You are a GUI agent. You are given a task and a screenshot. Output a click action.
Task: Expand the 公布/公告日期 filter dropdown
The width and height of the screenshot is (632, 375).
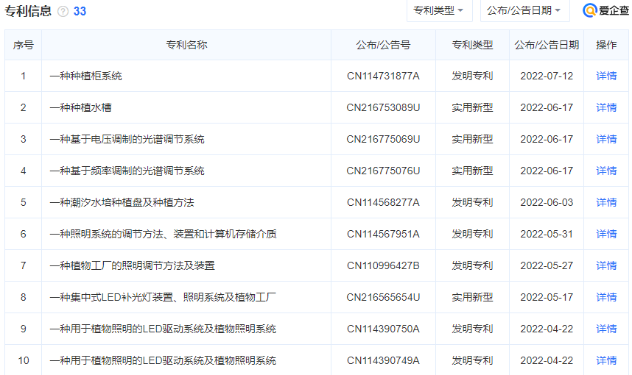pos(524,11)
